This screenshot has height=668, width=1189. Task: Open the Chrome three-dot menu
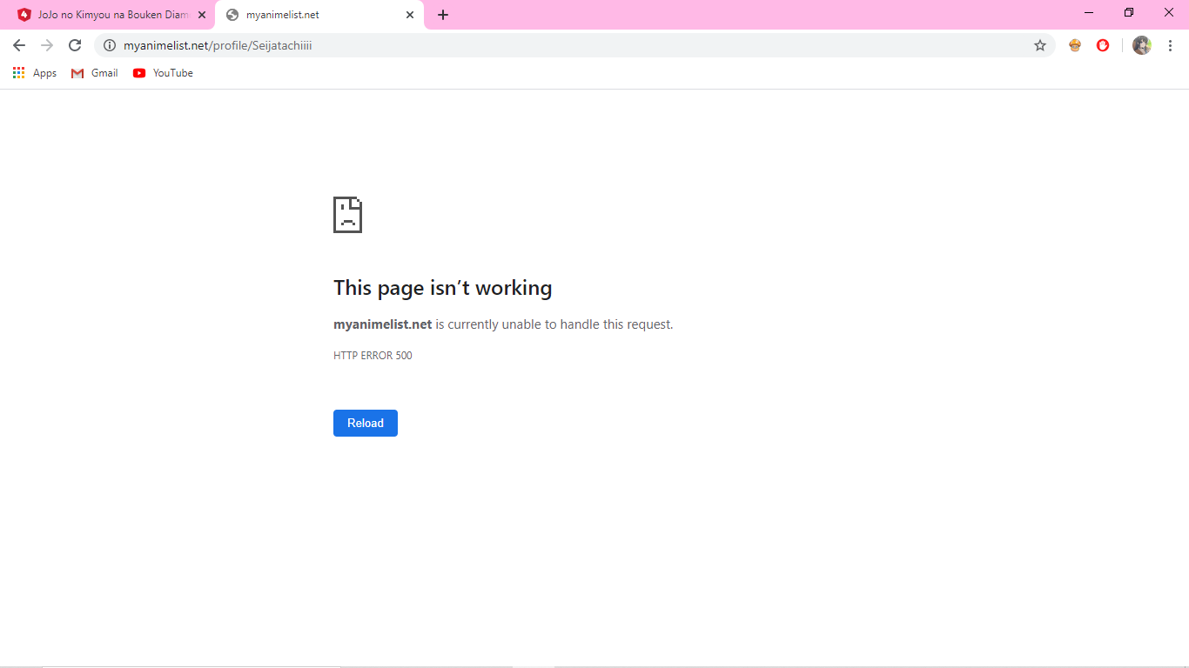tap(1170, 45)
